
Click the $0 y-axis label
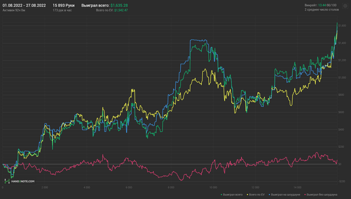[340, 164]
